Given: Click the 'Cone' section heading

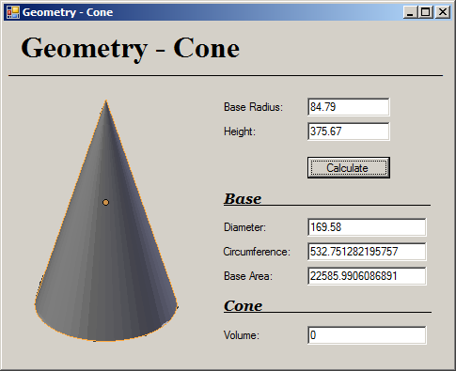Looking at the screenshot, I should [244, 306].
